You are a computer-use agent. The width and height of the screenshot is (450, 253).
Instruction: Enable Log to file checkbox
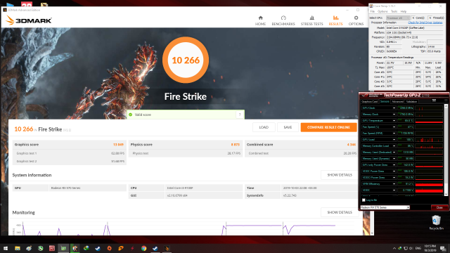click(x=364, y=200)
